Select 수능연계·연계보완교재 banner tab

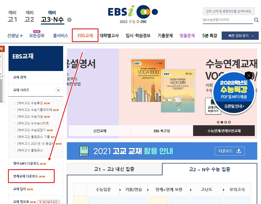[224, 131]
